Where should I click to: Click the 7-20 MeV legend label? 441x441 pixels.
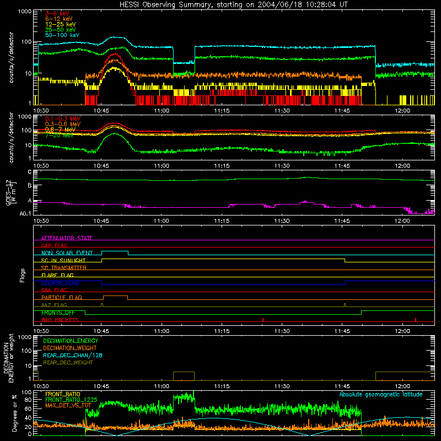click(59, 135)
